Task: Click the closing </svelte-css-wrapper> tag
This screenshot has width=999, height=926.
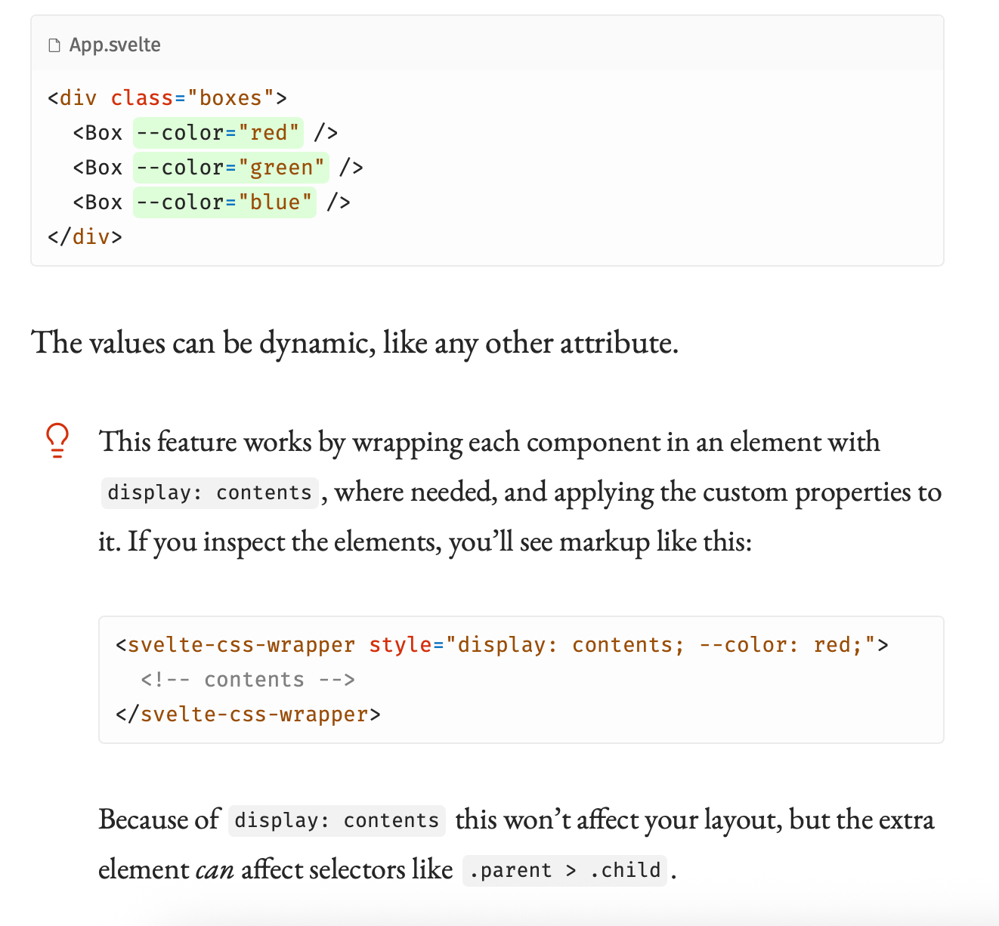Action: 248,715
